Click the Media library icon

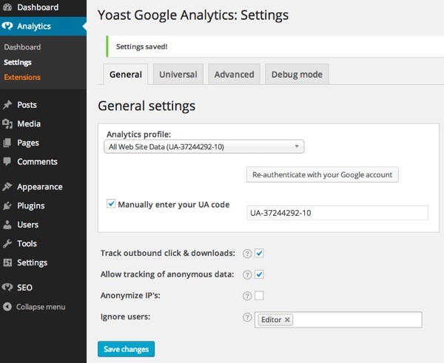click(7, 123)
